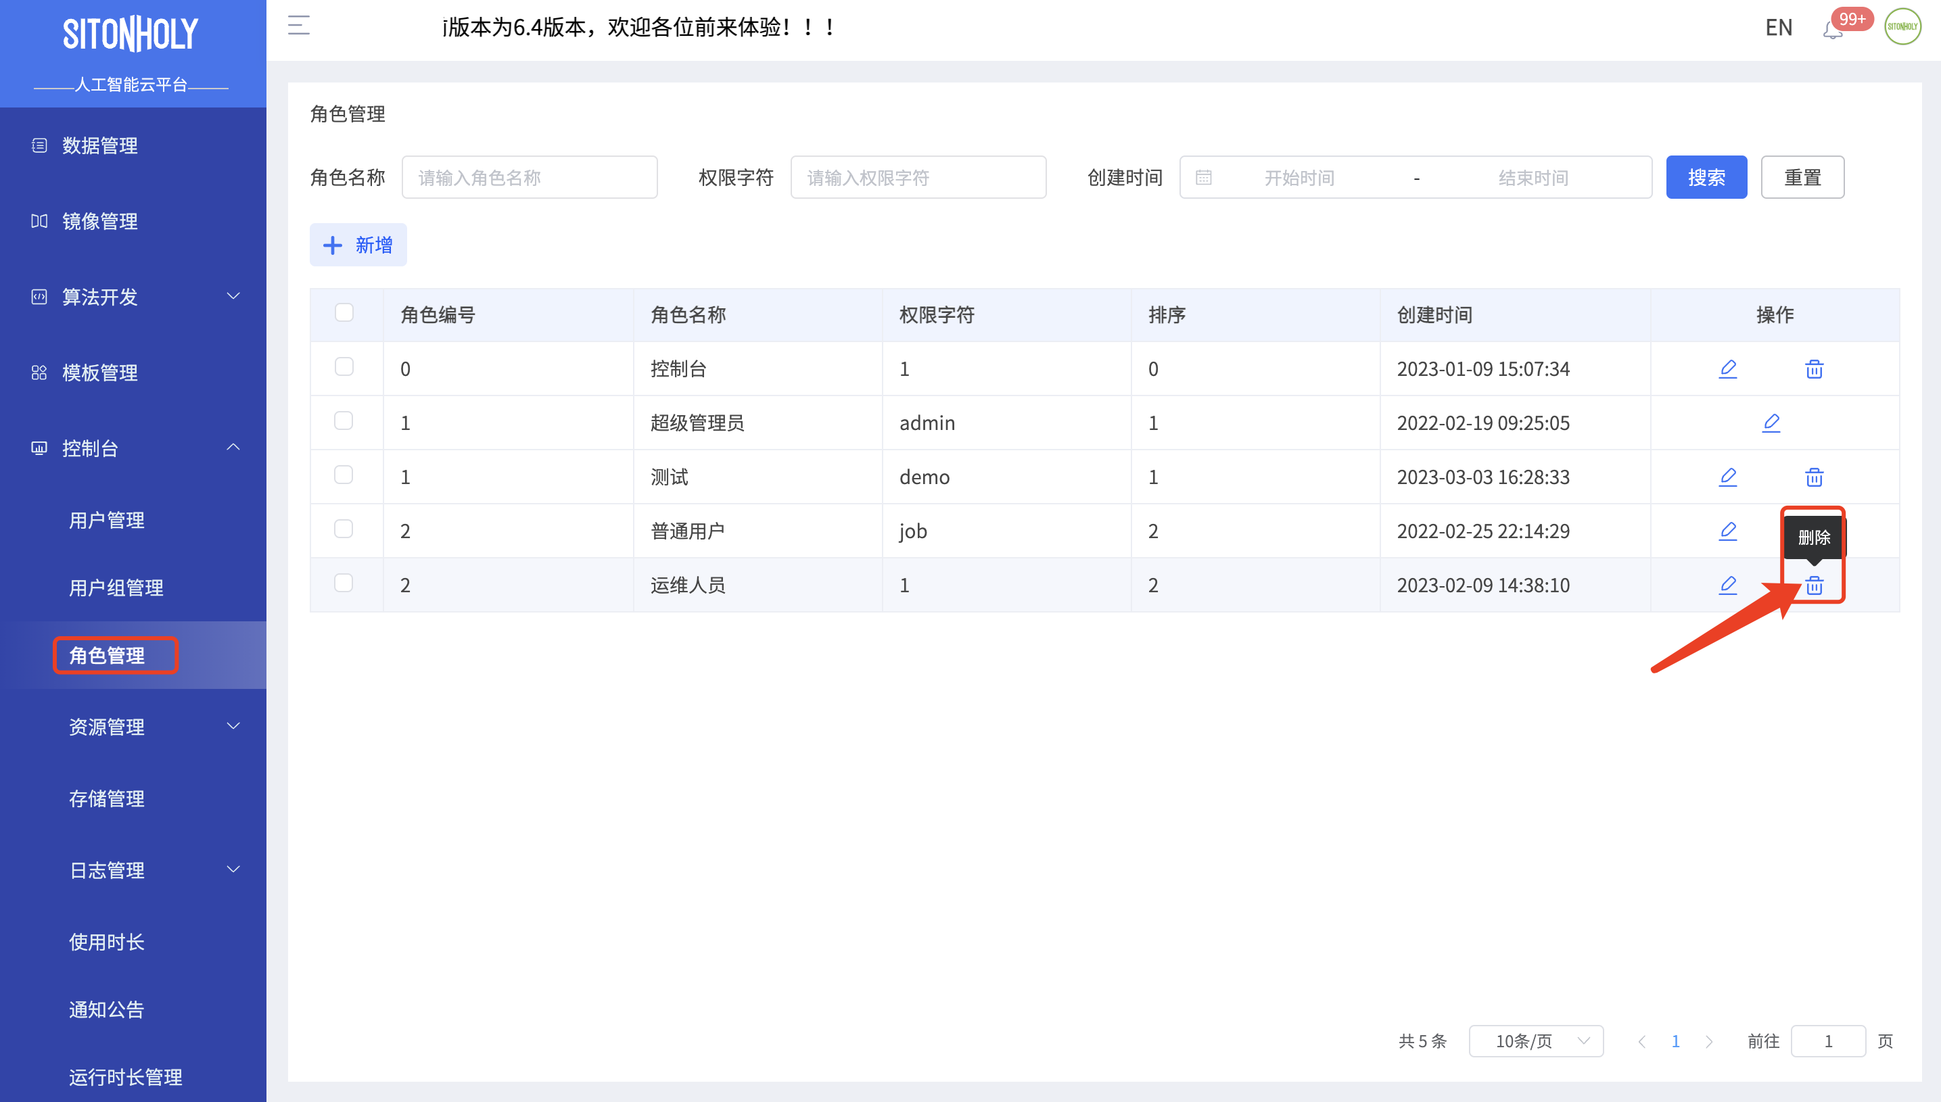Open 数据管理 in sidebar
Image resolution: width=1941 pixels, height=1102 pixels.
point(100,145)
